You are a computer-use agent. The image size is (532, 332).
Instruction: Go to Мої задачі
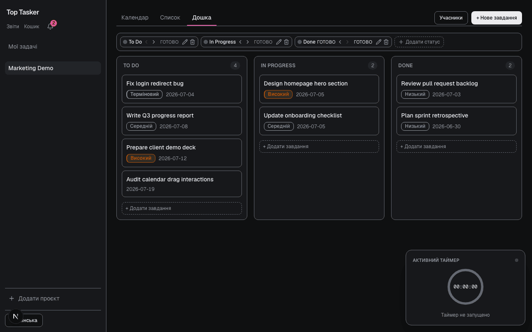[53, 46]
